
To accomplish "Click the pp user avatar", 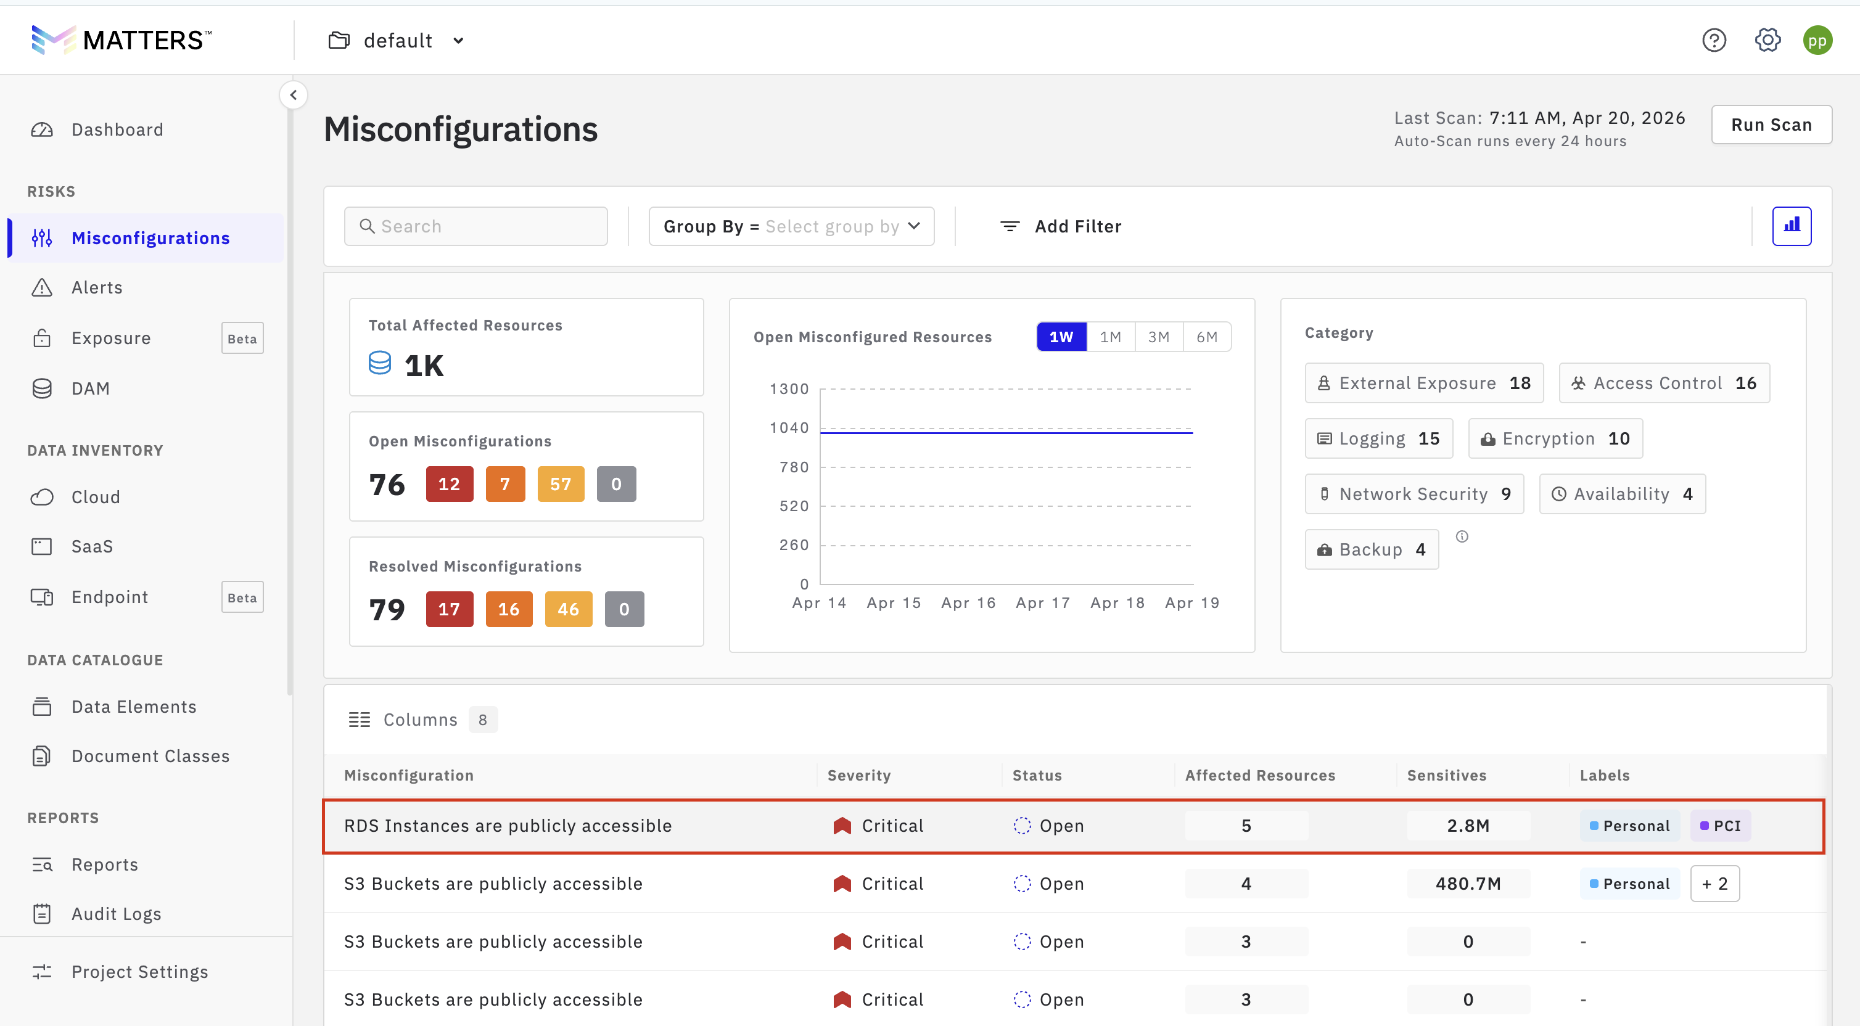I will click(1817, 41).
